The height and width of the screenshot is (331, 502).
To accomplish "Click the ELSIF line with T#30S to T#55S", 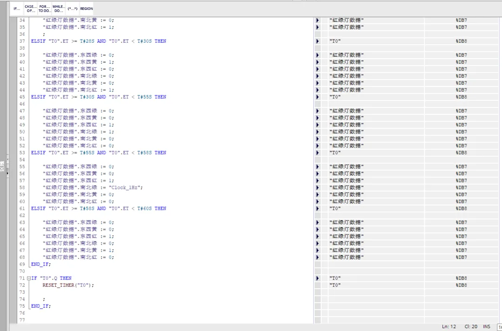I will pos(99,97).
